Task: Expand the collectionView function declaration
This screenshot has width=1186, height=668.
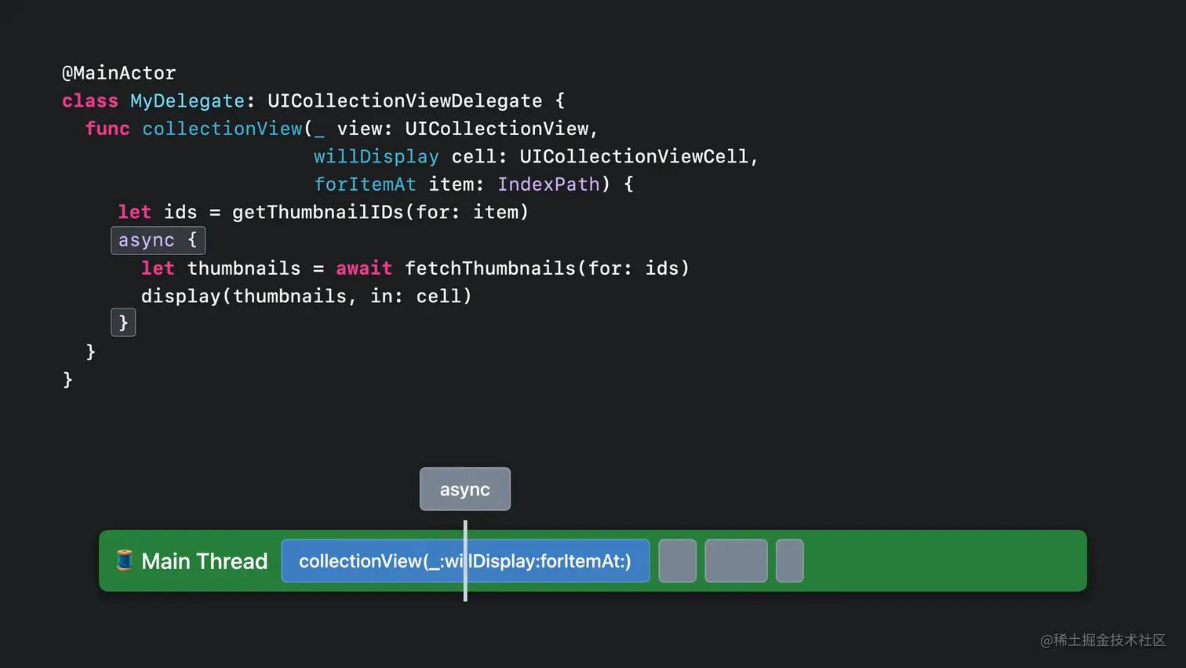Action: click(222, 128)
